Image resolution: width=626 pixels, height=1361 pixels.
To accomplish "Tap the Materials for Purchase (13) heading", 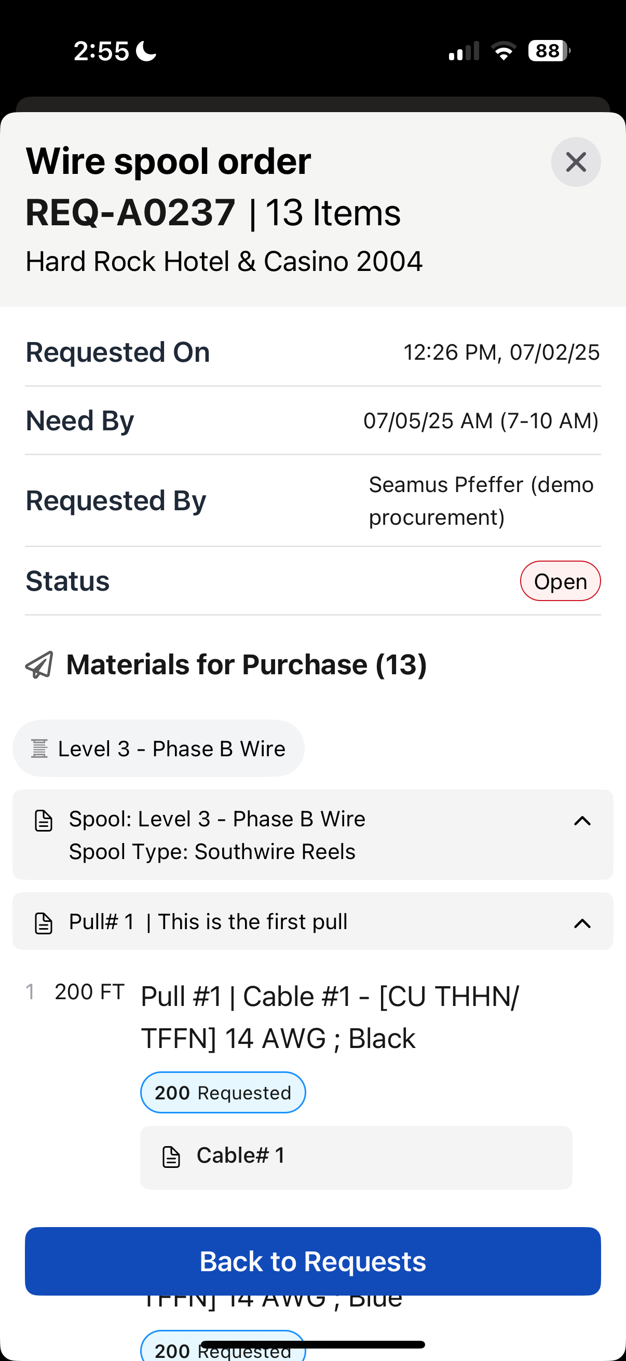I will click(246, 664).
